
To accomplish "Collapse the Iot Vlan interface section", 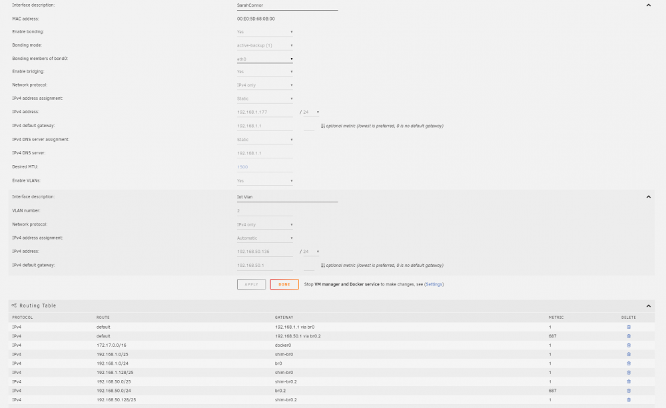I will click(x=648, y=196).
